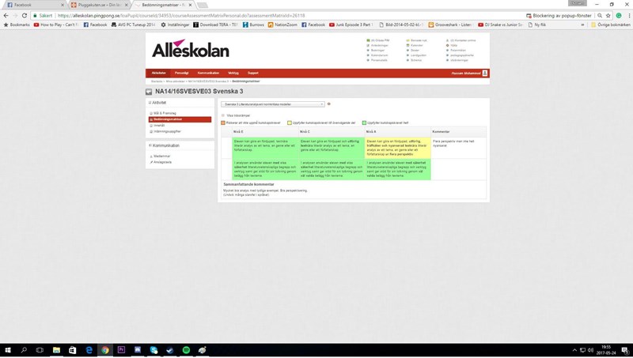Screen dimensions: 633x358
Task: Click the green Uppfyller kunskapskravet helt swatch
Action: click(364, 122)
